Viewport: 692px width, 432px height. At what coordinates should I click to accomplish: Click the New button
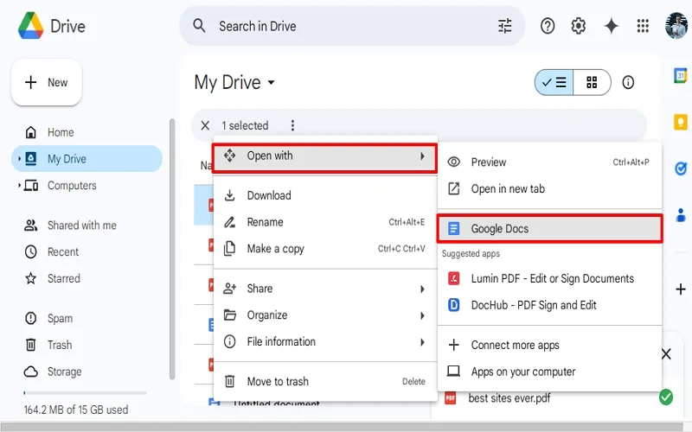(x=47, y=82)
